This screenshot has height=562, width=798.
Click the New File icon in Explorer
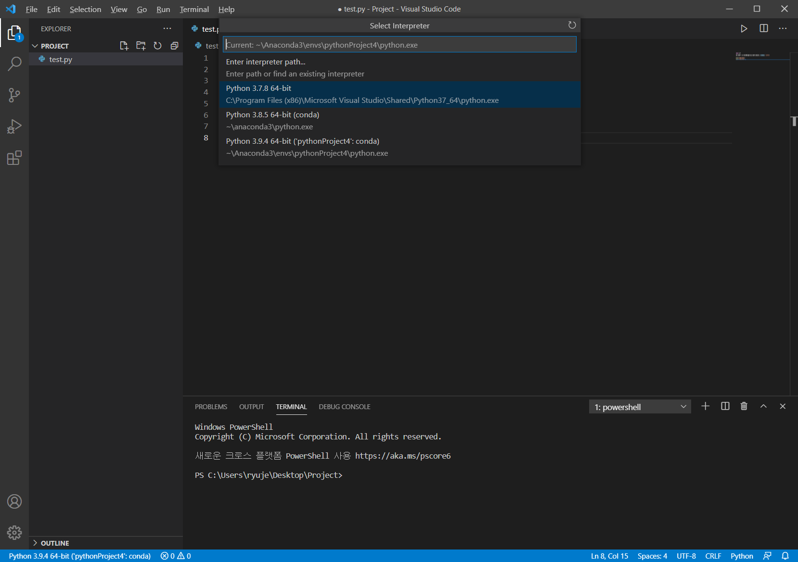point(124,46)
